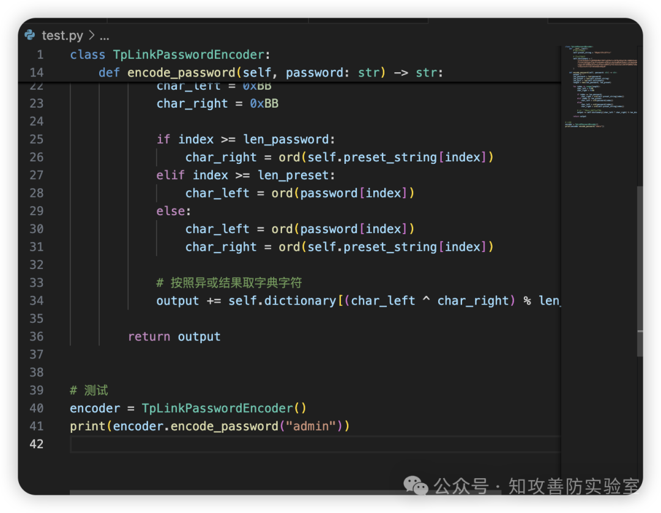Screen dimensions: 661x513
Task: Click the line 'if index >= len_password:'
Action: pyautogui.click(x=246, y=139)
